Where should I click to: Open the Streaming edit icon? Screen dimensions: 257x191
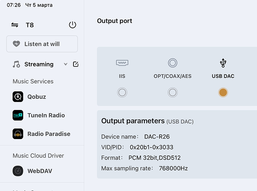pos(75,64)
